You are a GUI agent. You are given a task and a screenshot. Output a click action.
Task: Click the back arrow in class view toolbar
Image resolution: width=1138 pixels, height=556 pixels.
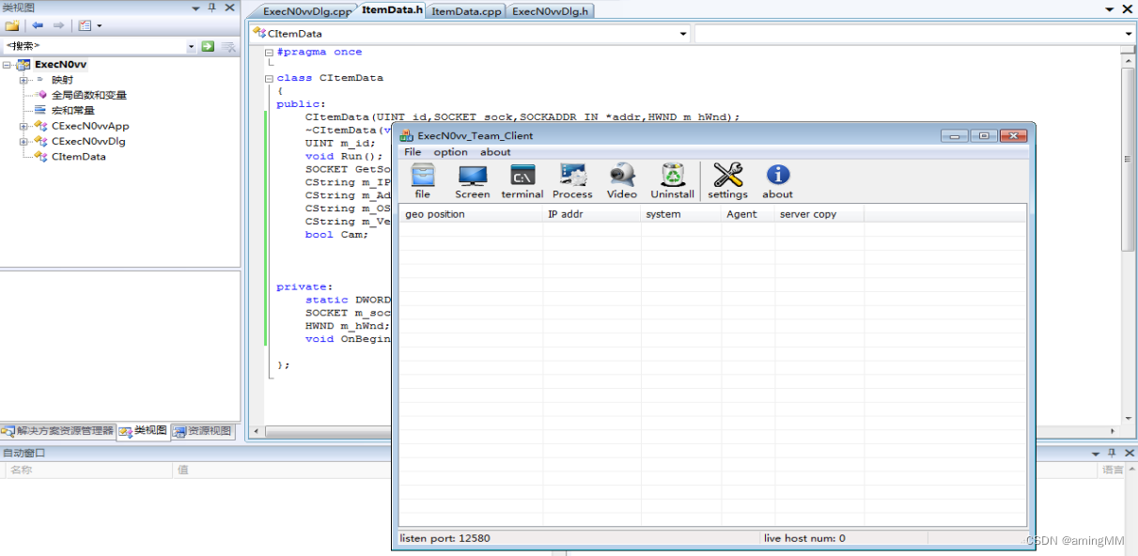click(x=39, y=25)
